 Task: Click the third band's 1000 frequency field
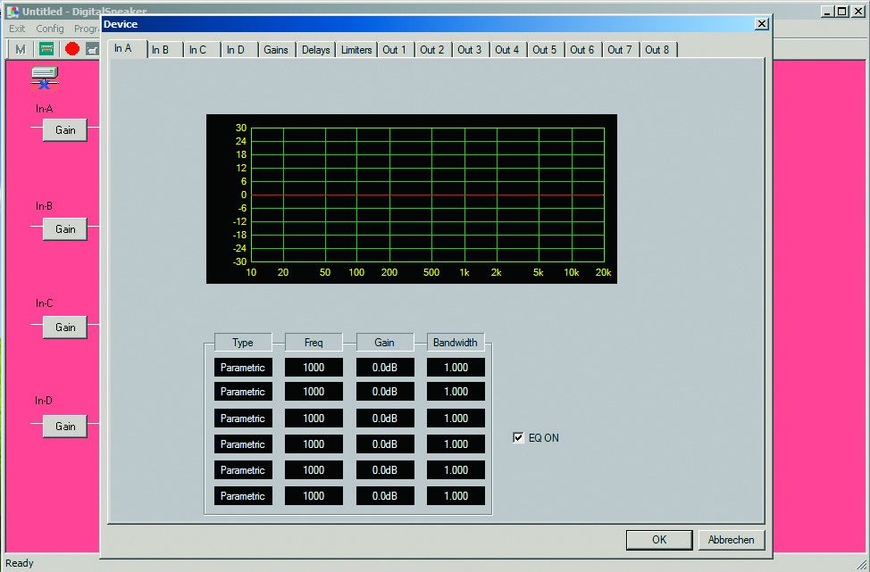point(314,419)
